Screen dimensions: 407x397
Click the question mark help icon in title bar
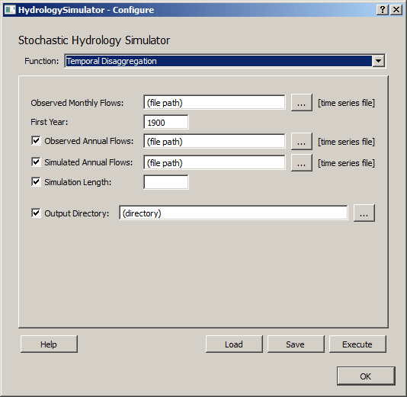click(382, 10)
